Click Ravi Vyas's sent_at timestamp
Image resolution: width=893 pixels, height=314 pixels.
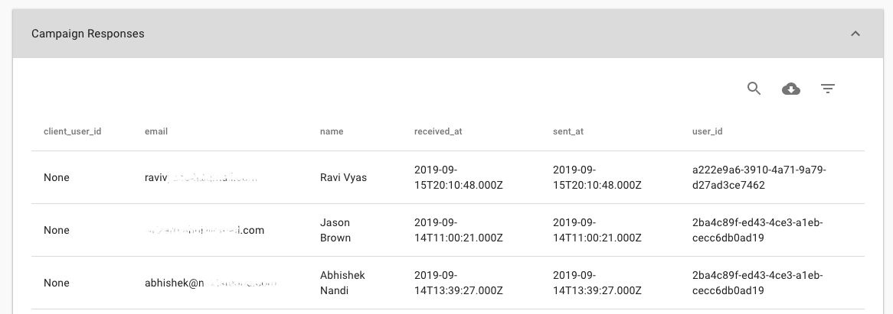pyautogui.click(x=597, y=178)
